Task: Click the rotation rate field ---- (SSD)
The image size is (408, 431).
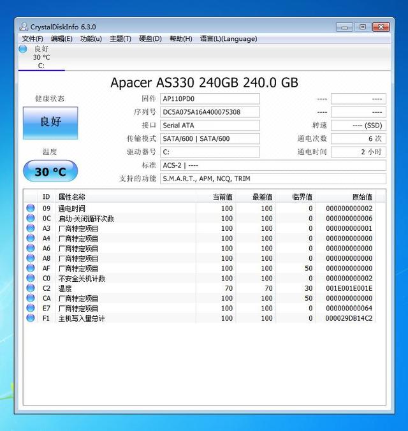Action: [x=358, y=126]
